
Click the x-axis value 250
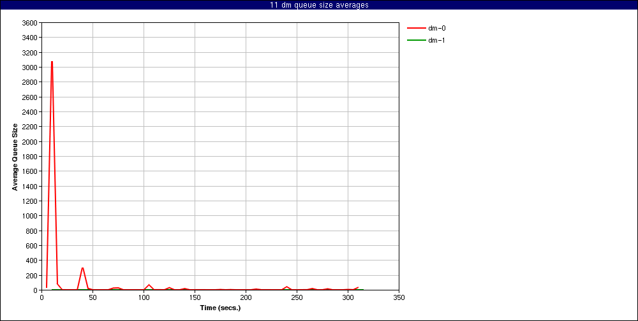pyautogui.click(x=297, y=297)
